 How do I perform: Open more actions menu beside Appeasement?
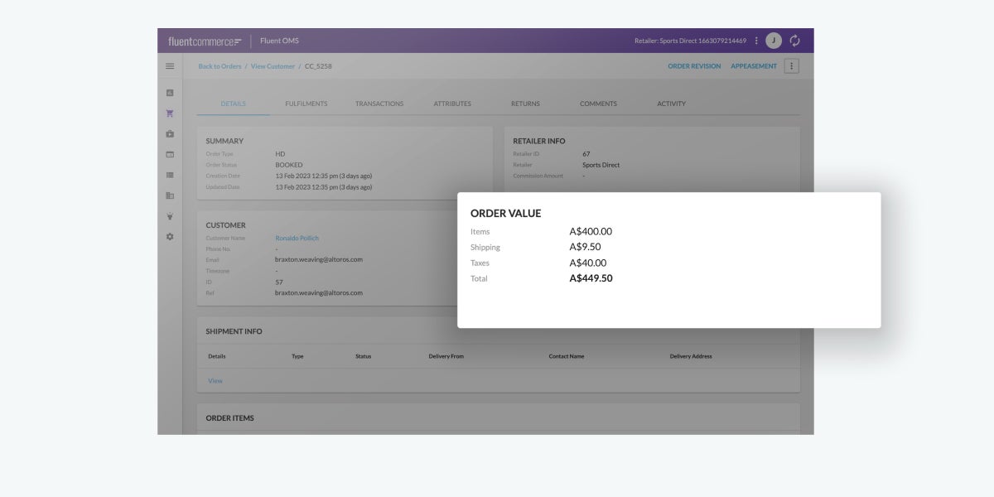click(x=791, y=66)
